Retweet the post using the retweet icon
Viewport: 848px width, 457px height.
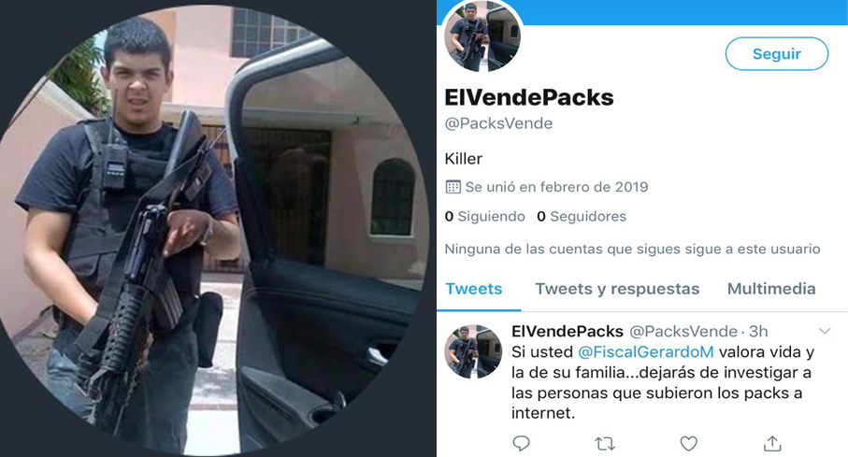point(605,444)
